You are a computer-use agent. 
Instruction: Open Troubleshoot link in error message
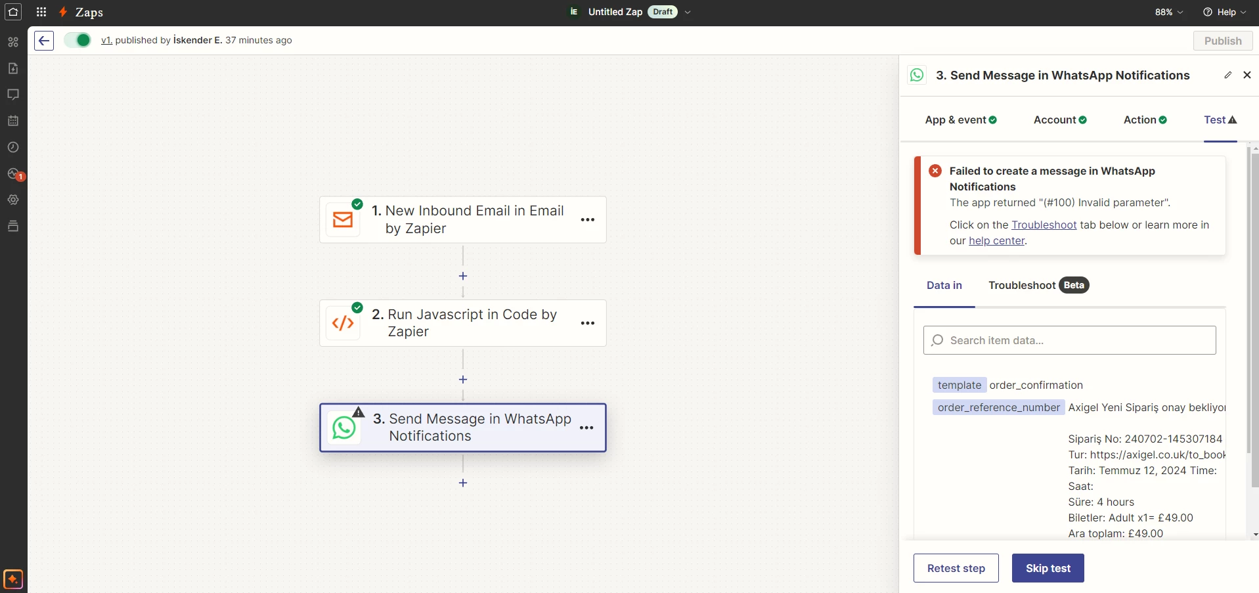click(1044, 225)
